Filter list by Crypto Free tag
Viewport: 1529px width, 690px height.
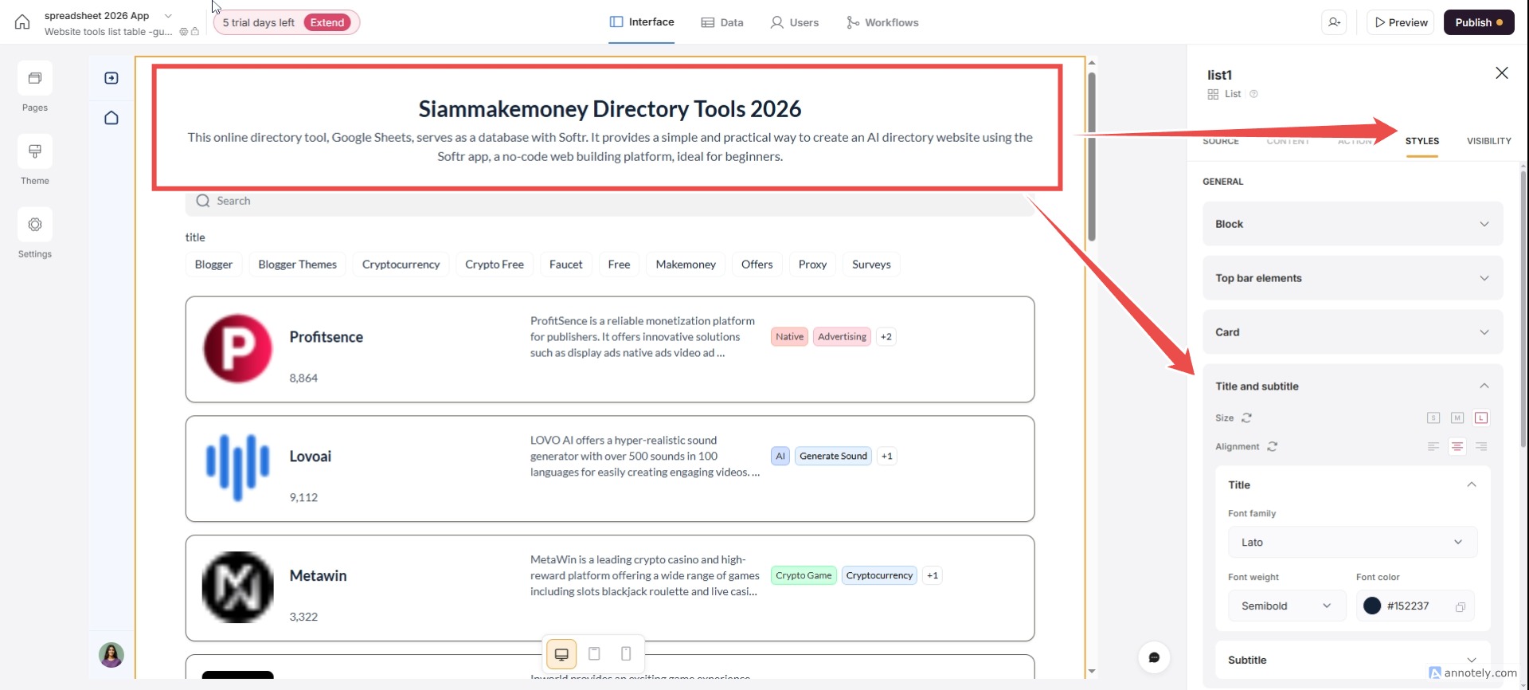pos(495,265)
